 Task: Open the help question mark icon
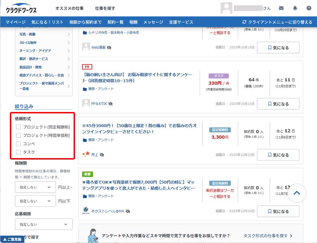[309, 8]
